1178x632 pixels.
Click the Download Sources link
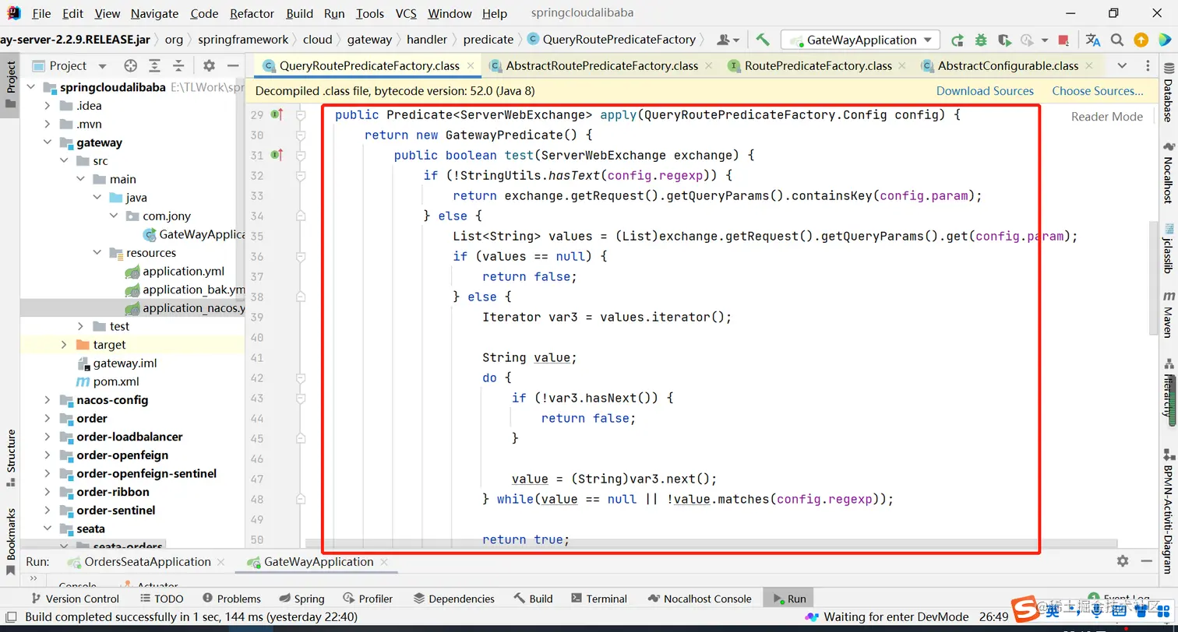pyautogui.click(x=985, y=91)
